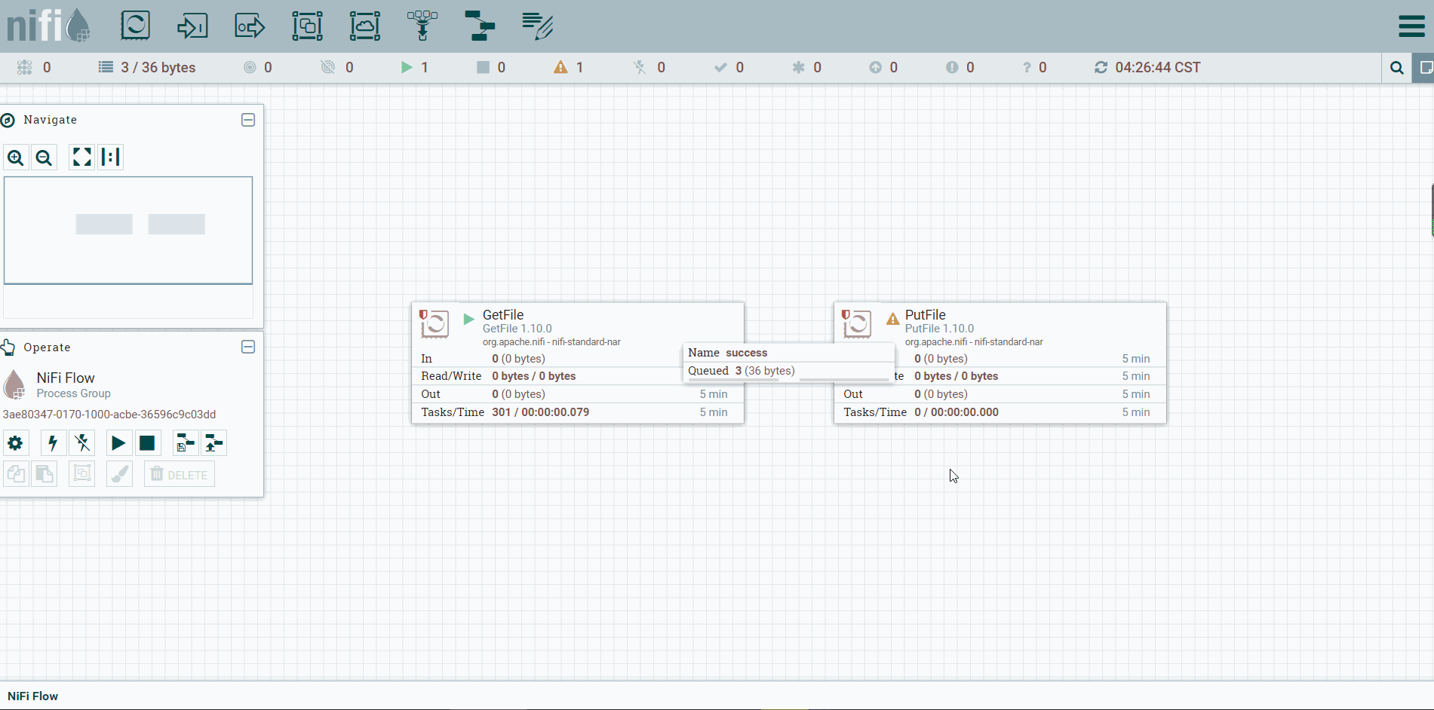Click the zoom in magnifier
Viewport: 1434px width, 710px height.
point(16,158)
